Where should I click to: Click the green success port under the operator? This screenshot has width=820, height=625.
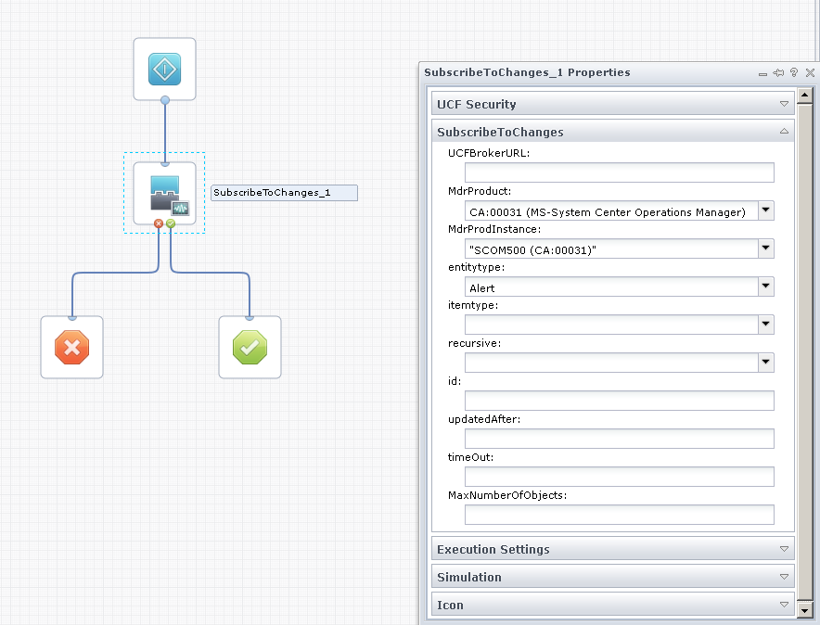171,223
